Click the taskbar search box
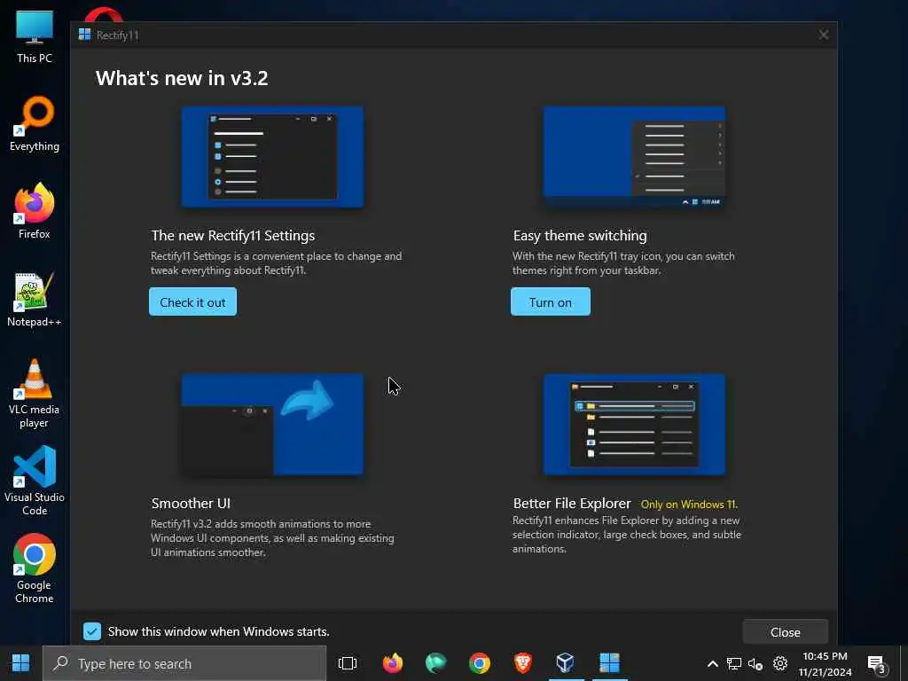 click(x=184, y=663)
